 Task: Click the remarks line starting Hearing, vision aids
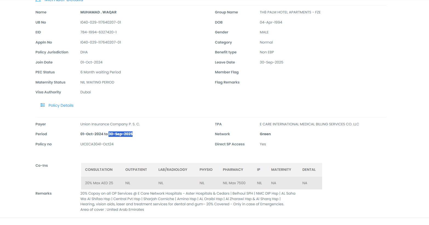(x=182, y=204)
